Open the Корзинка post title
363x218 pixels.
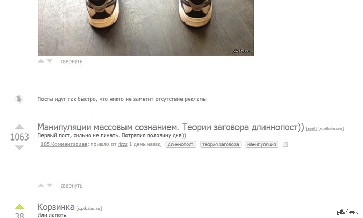click(56, 207)
